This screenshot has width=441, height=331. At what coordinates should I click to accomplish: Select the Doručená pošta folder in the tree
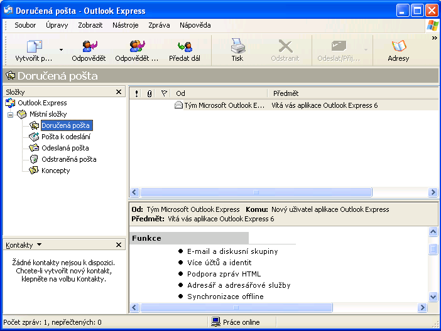pos(67,125)
